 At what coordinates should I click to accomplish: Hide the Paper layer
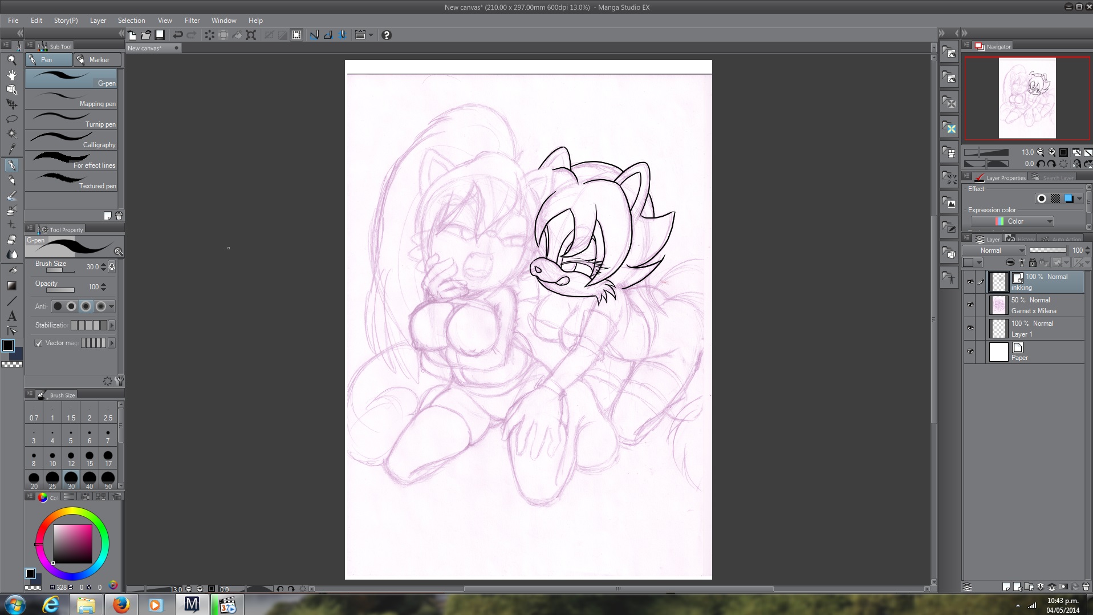tap(970, 352)
